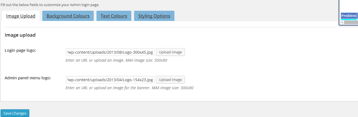358x117 pixels.
Task: Click the left scroll arrow beside Problem panel
Action: (342, 23)
